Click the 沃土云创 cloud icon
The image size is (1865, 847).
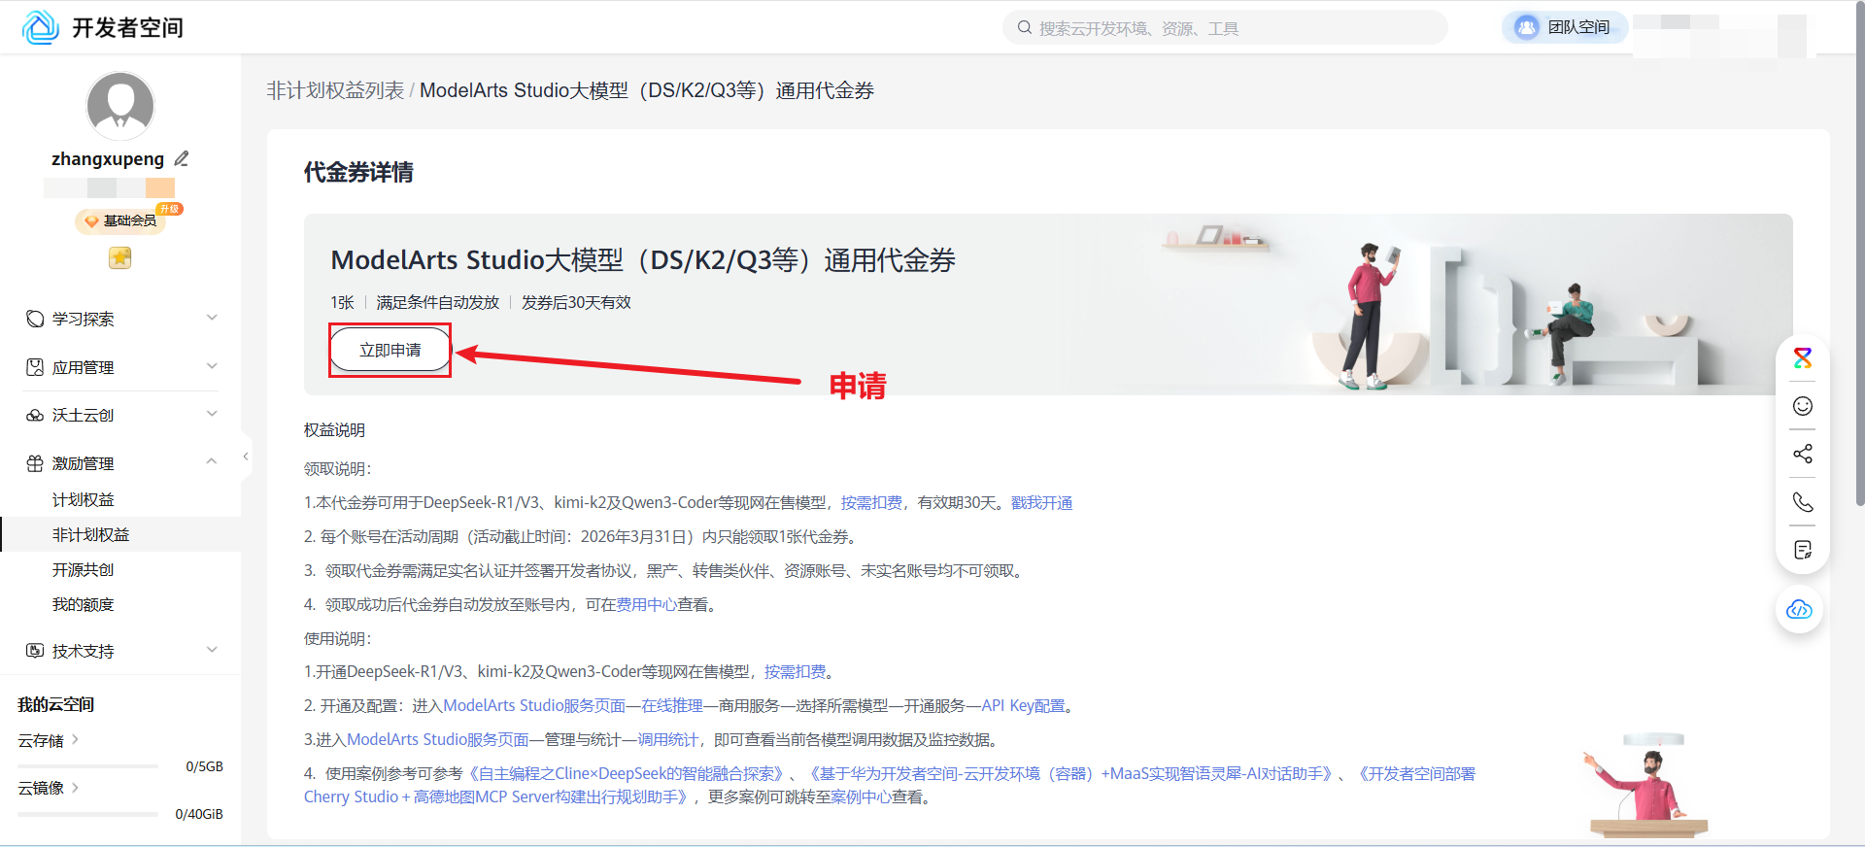point(35,415)
